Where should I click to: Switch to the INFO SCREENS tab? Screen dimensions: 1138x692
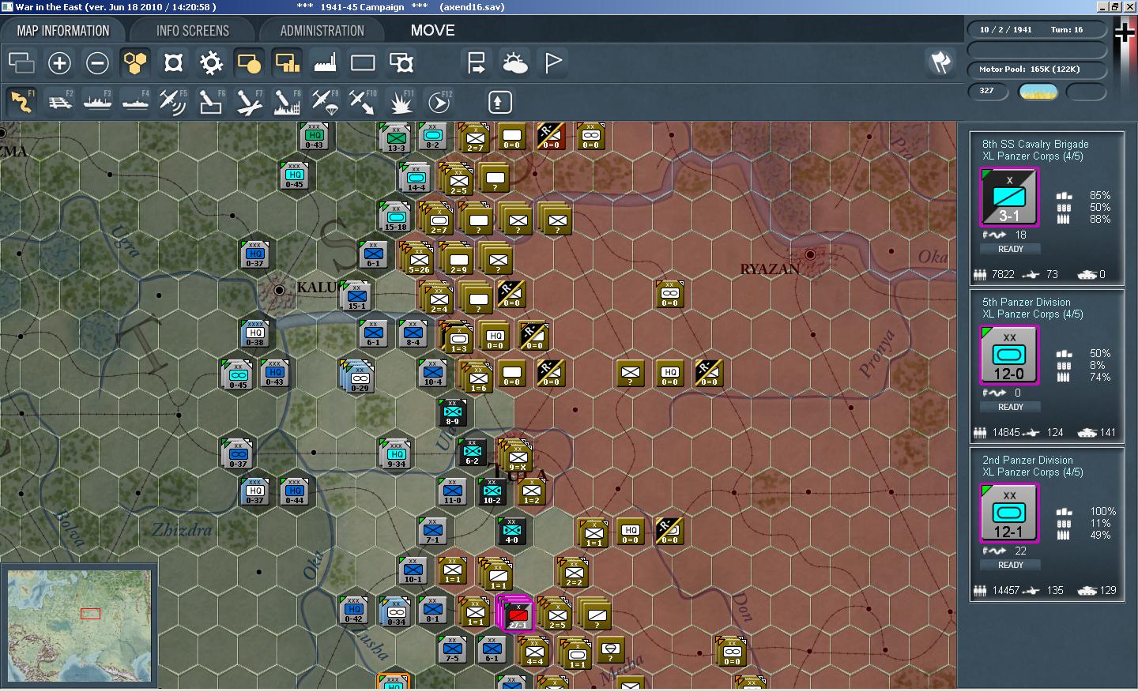192,31
